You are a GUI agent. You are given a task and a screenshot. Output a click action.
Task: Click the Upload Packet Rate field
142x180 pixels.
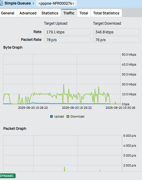point(67,40)
